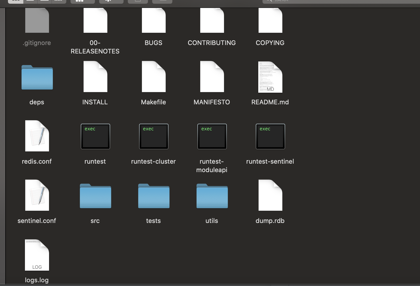This screenshot has width=420, height=286.
Task: Select the 00-RELEASENOTES document icon
Action: (95, 20)
